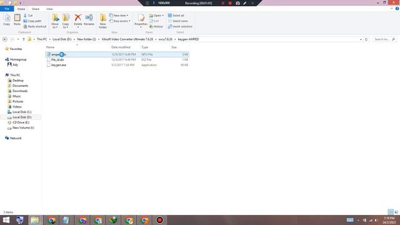
Task: Open Documents in the navigation pane
Action: pyautogui.click(x=20, y=86)
